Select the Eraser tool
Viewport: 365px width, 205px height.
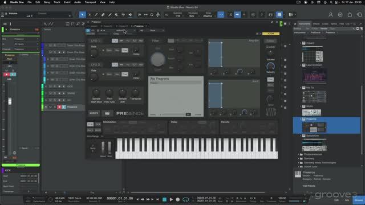coord(103,15)
